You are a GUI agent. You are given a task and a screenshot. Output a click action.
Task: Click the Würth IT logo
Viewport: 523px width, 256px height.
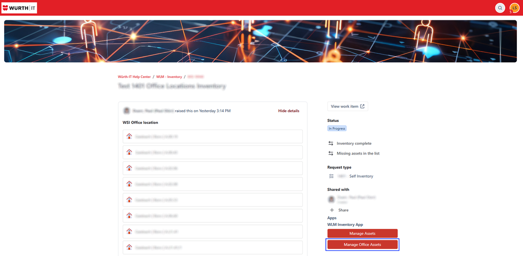coord(19,8)
